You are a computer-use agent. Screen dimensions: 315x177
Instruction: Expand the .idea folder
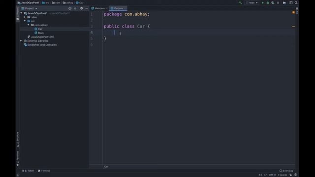click(x=25, y=17)
